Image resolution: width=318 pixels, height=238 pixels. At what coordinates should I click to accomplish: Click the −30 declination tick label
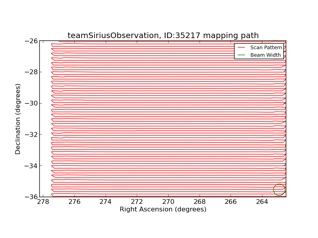point(31,103)
